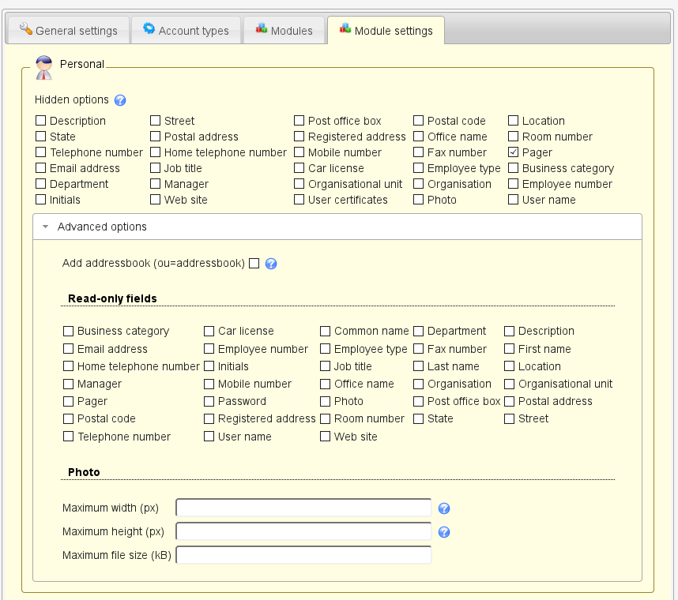Viewport: 678px width, 600px height.
Task: Open the Account types tab
Action: [186, 31]
